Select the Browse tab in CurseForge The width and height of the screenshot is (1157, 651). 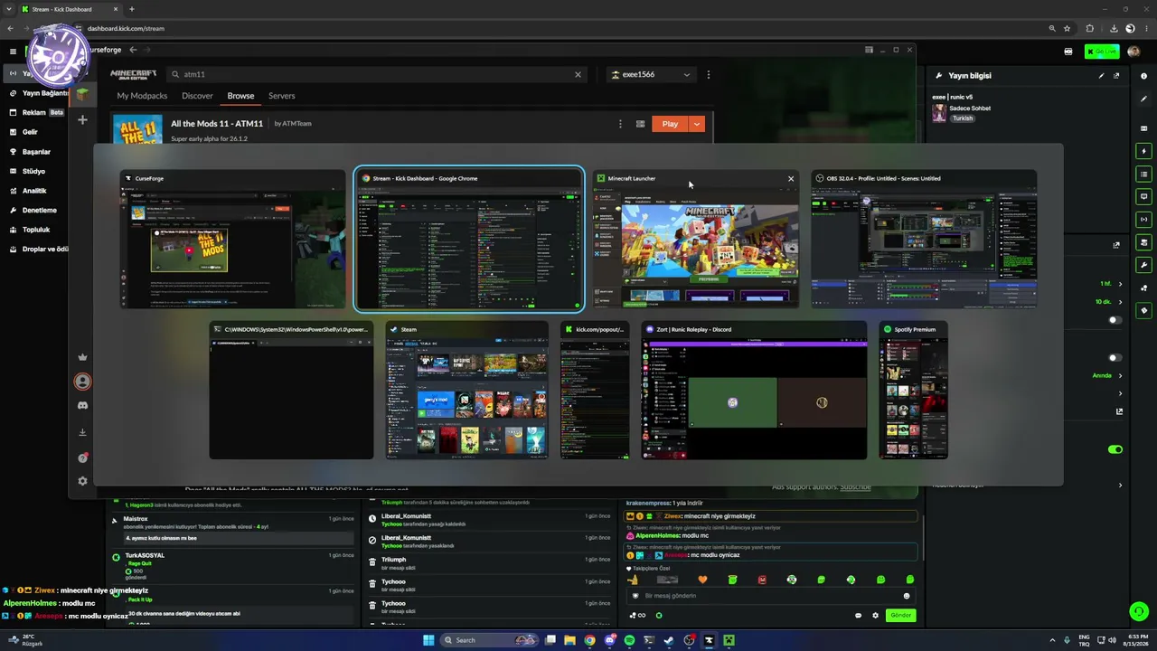pos(240,96)
